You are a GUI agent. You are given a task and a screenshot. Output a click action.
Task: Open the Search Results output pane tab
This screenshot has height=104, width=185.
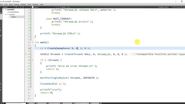pyautogui.click(x=41, y=103)
